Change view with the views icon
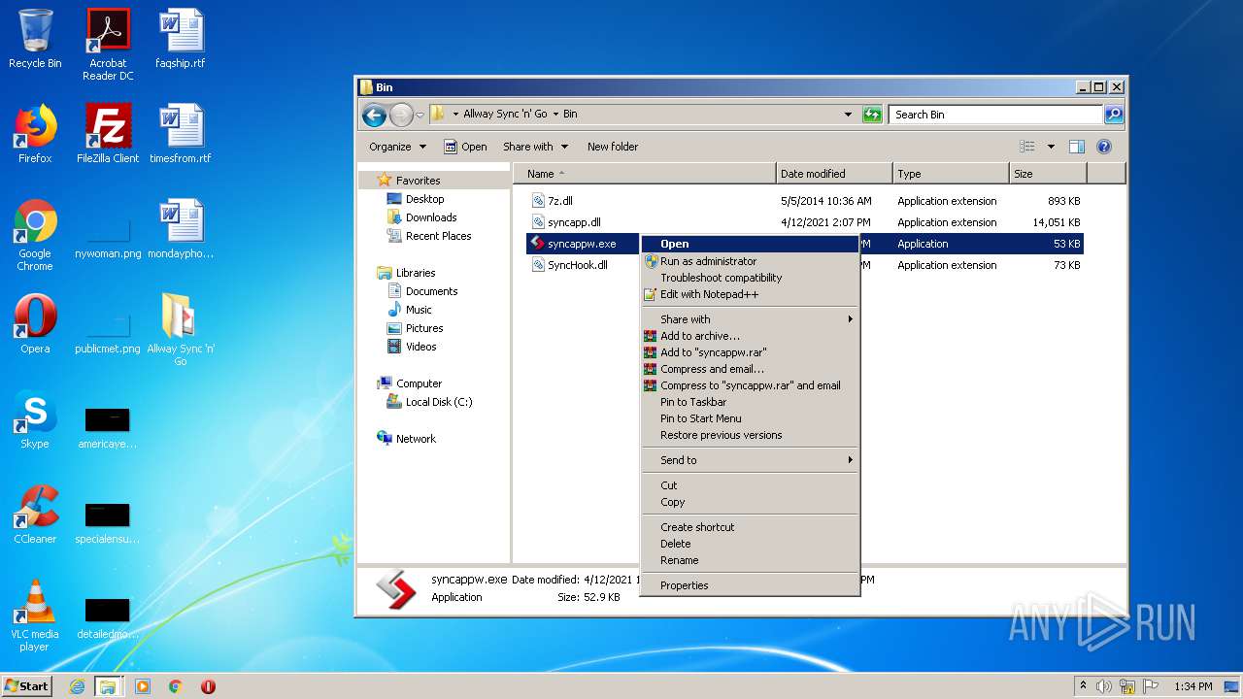 tap(1027, 147)
